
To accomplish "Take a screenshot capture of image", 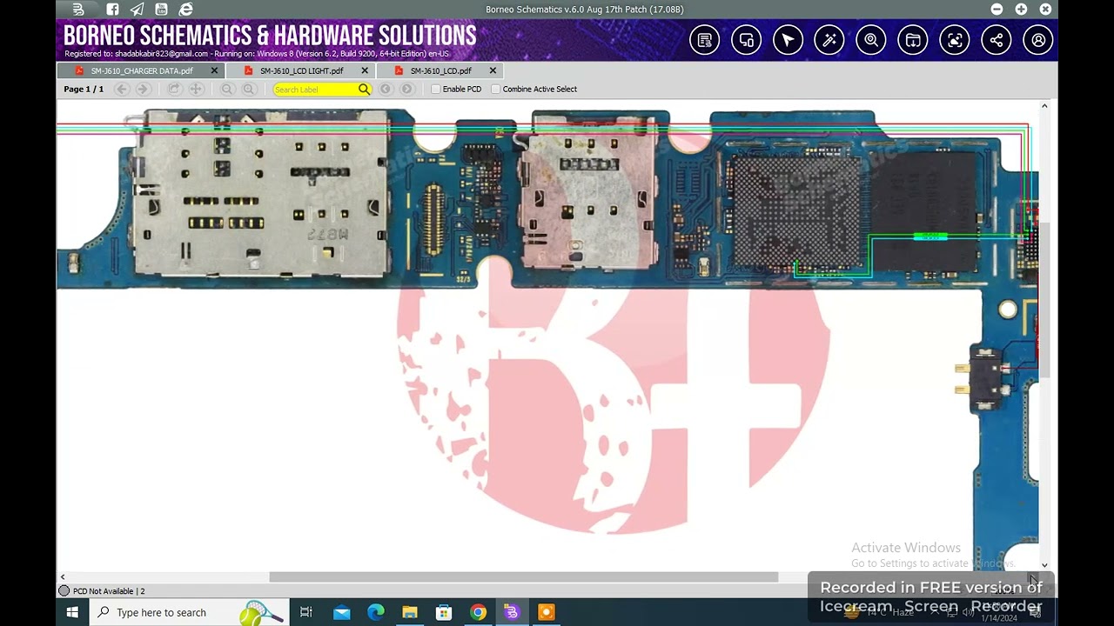I will click(955, 40).
